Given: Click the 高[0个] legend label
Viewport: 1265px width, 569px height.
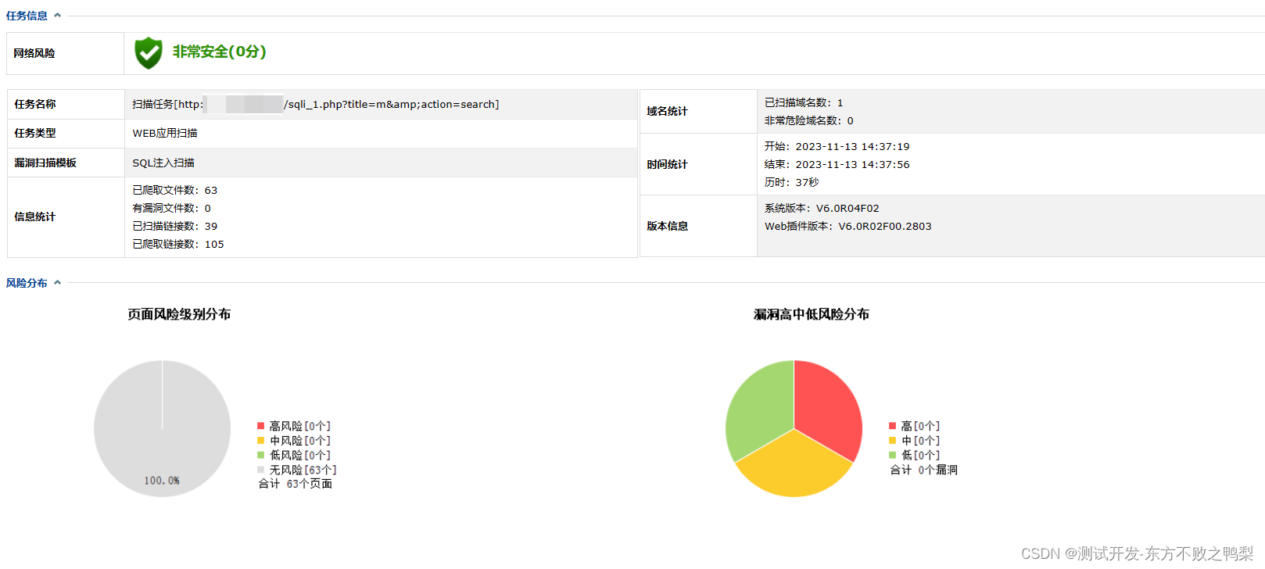Looking at the screenshot, I should pyautogui.click(x=920, y=426).
